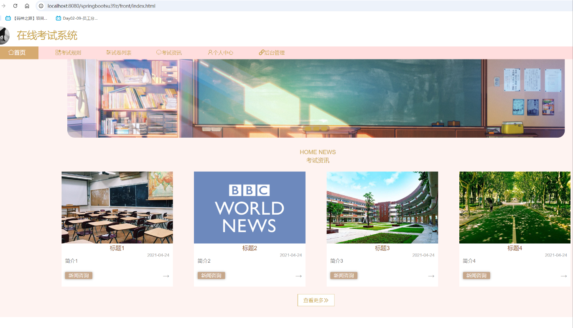Image resolution: width=573 pixels, height=328 pixels.
Task: Click the browser reload icon
Action: [x=15, y=6]
